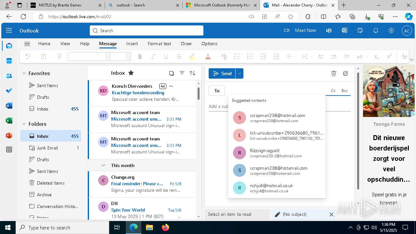Open Junk Email folder
416x234 pixels.
coord(51,148)
